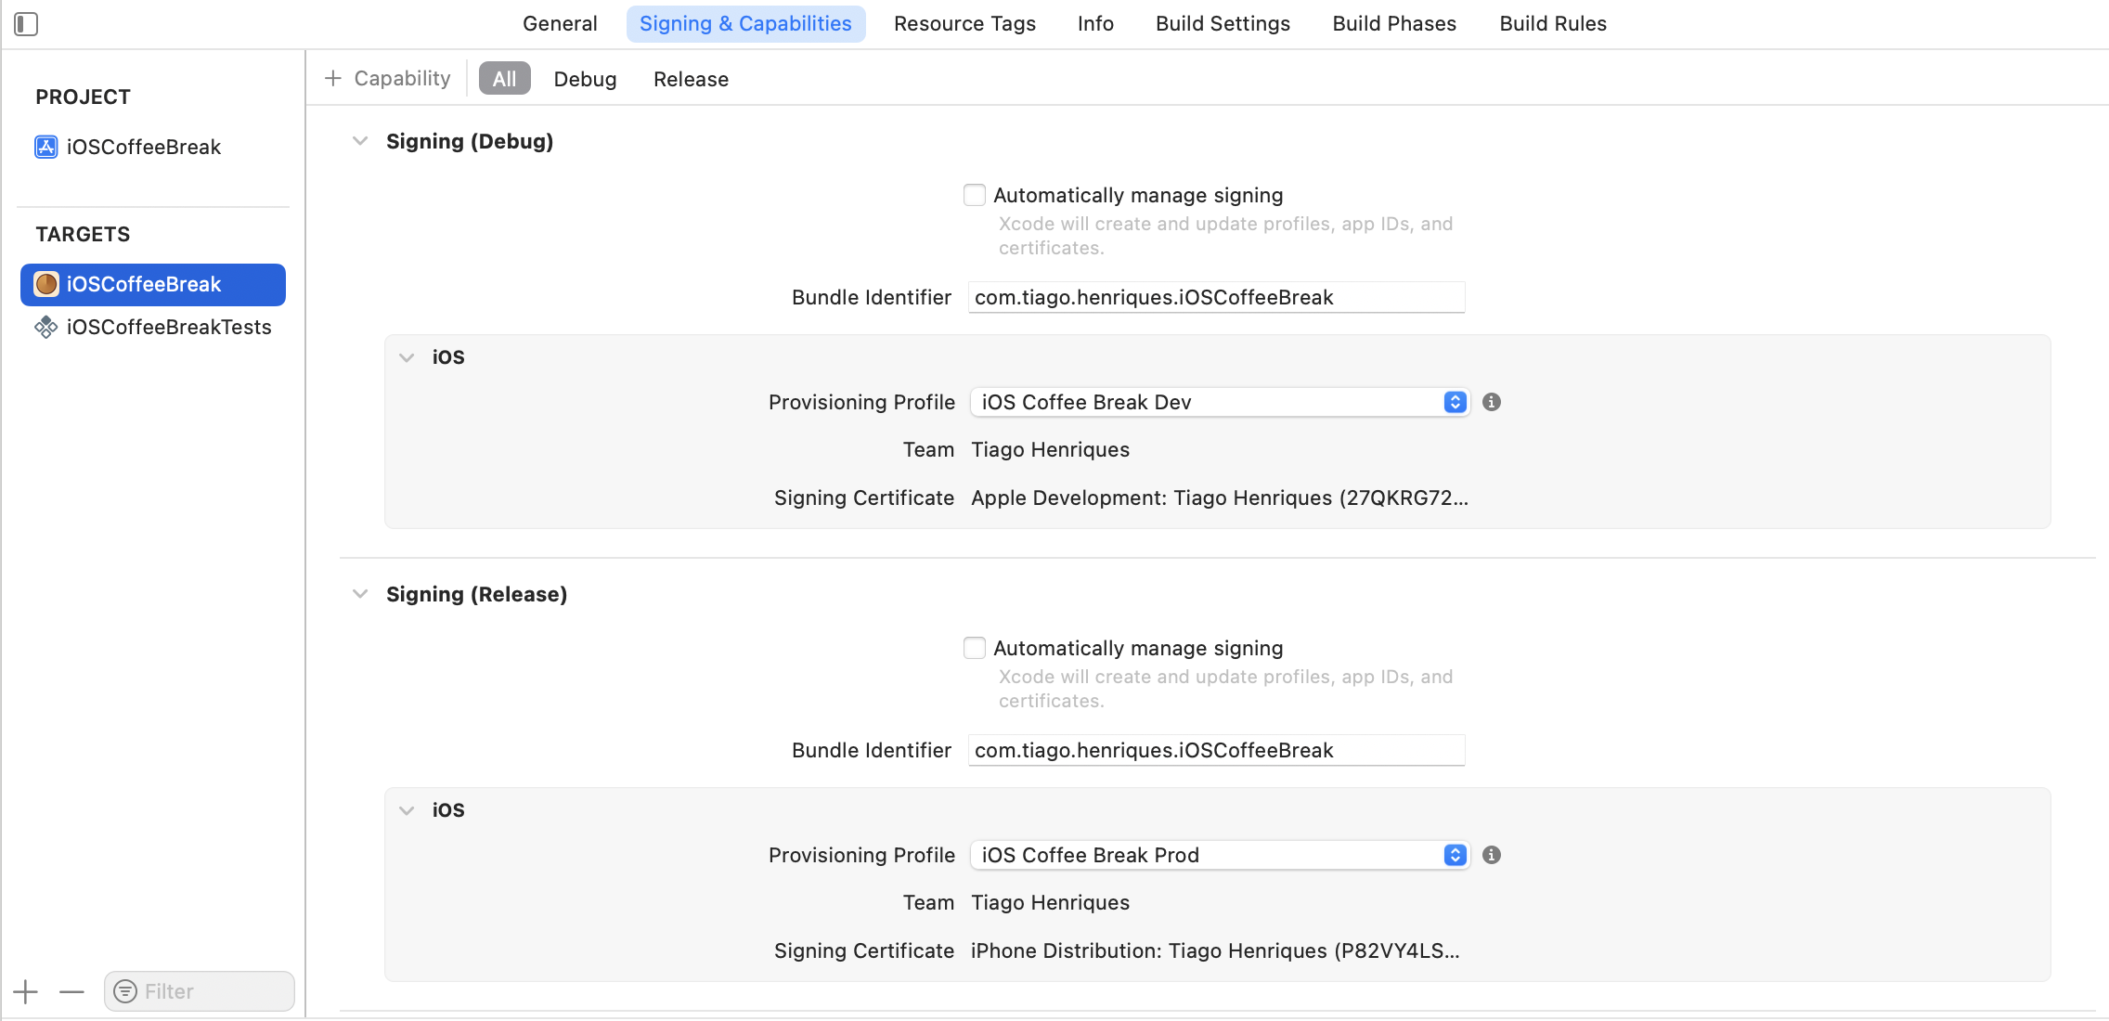Open the Build Settings tab
2109x1021 pixels.
1223,24
